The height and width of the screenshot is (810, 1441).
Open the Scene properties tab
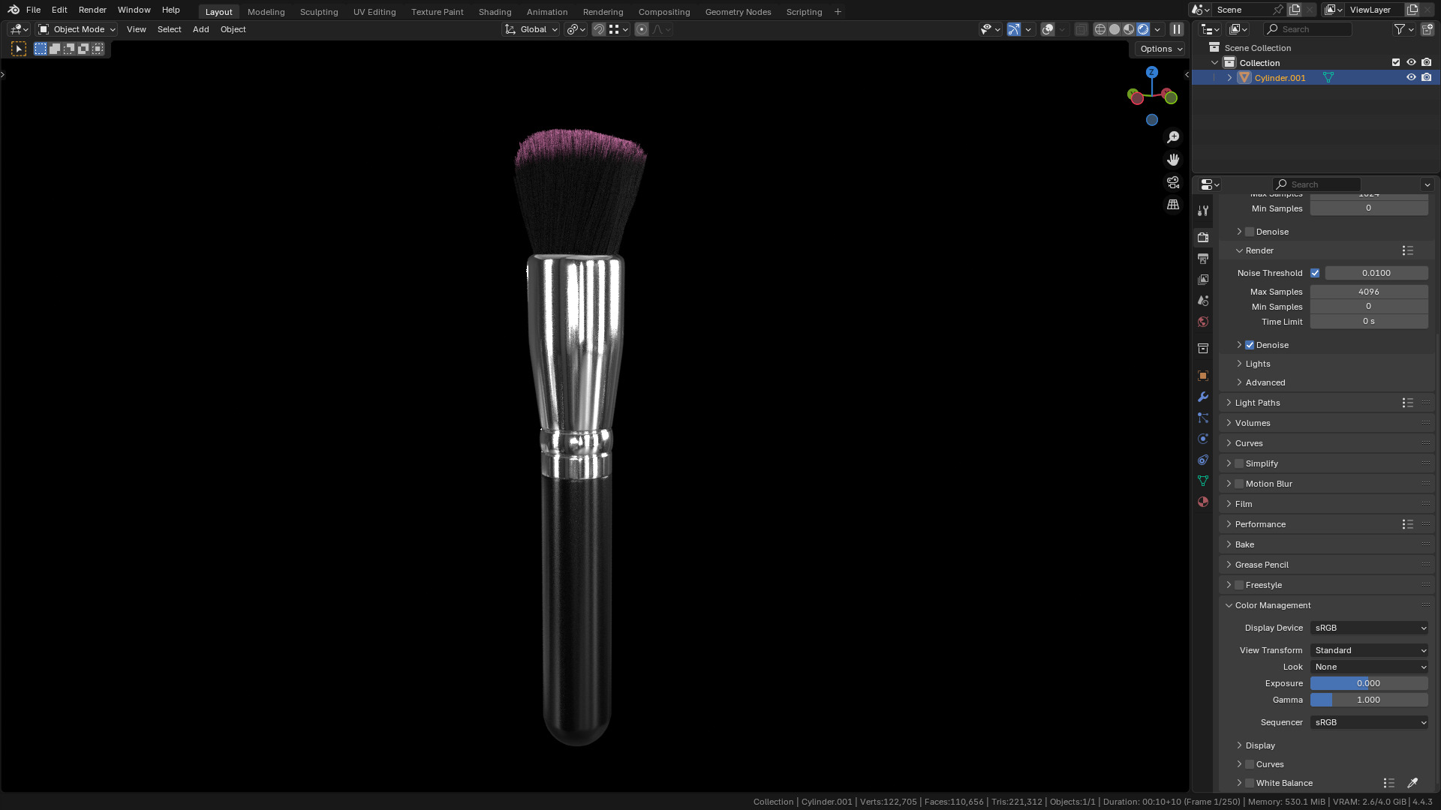tap(1203, 301)
